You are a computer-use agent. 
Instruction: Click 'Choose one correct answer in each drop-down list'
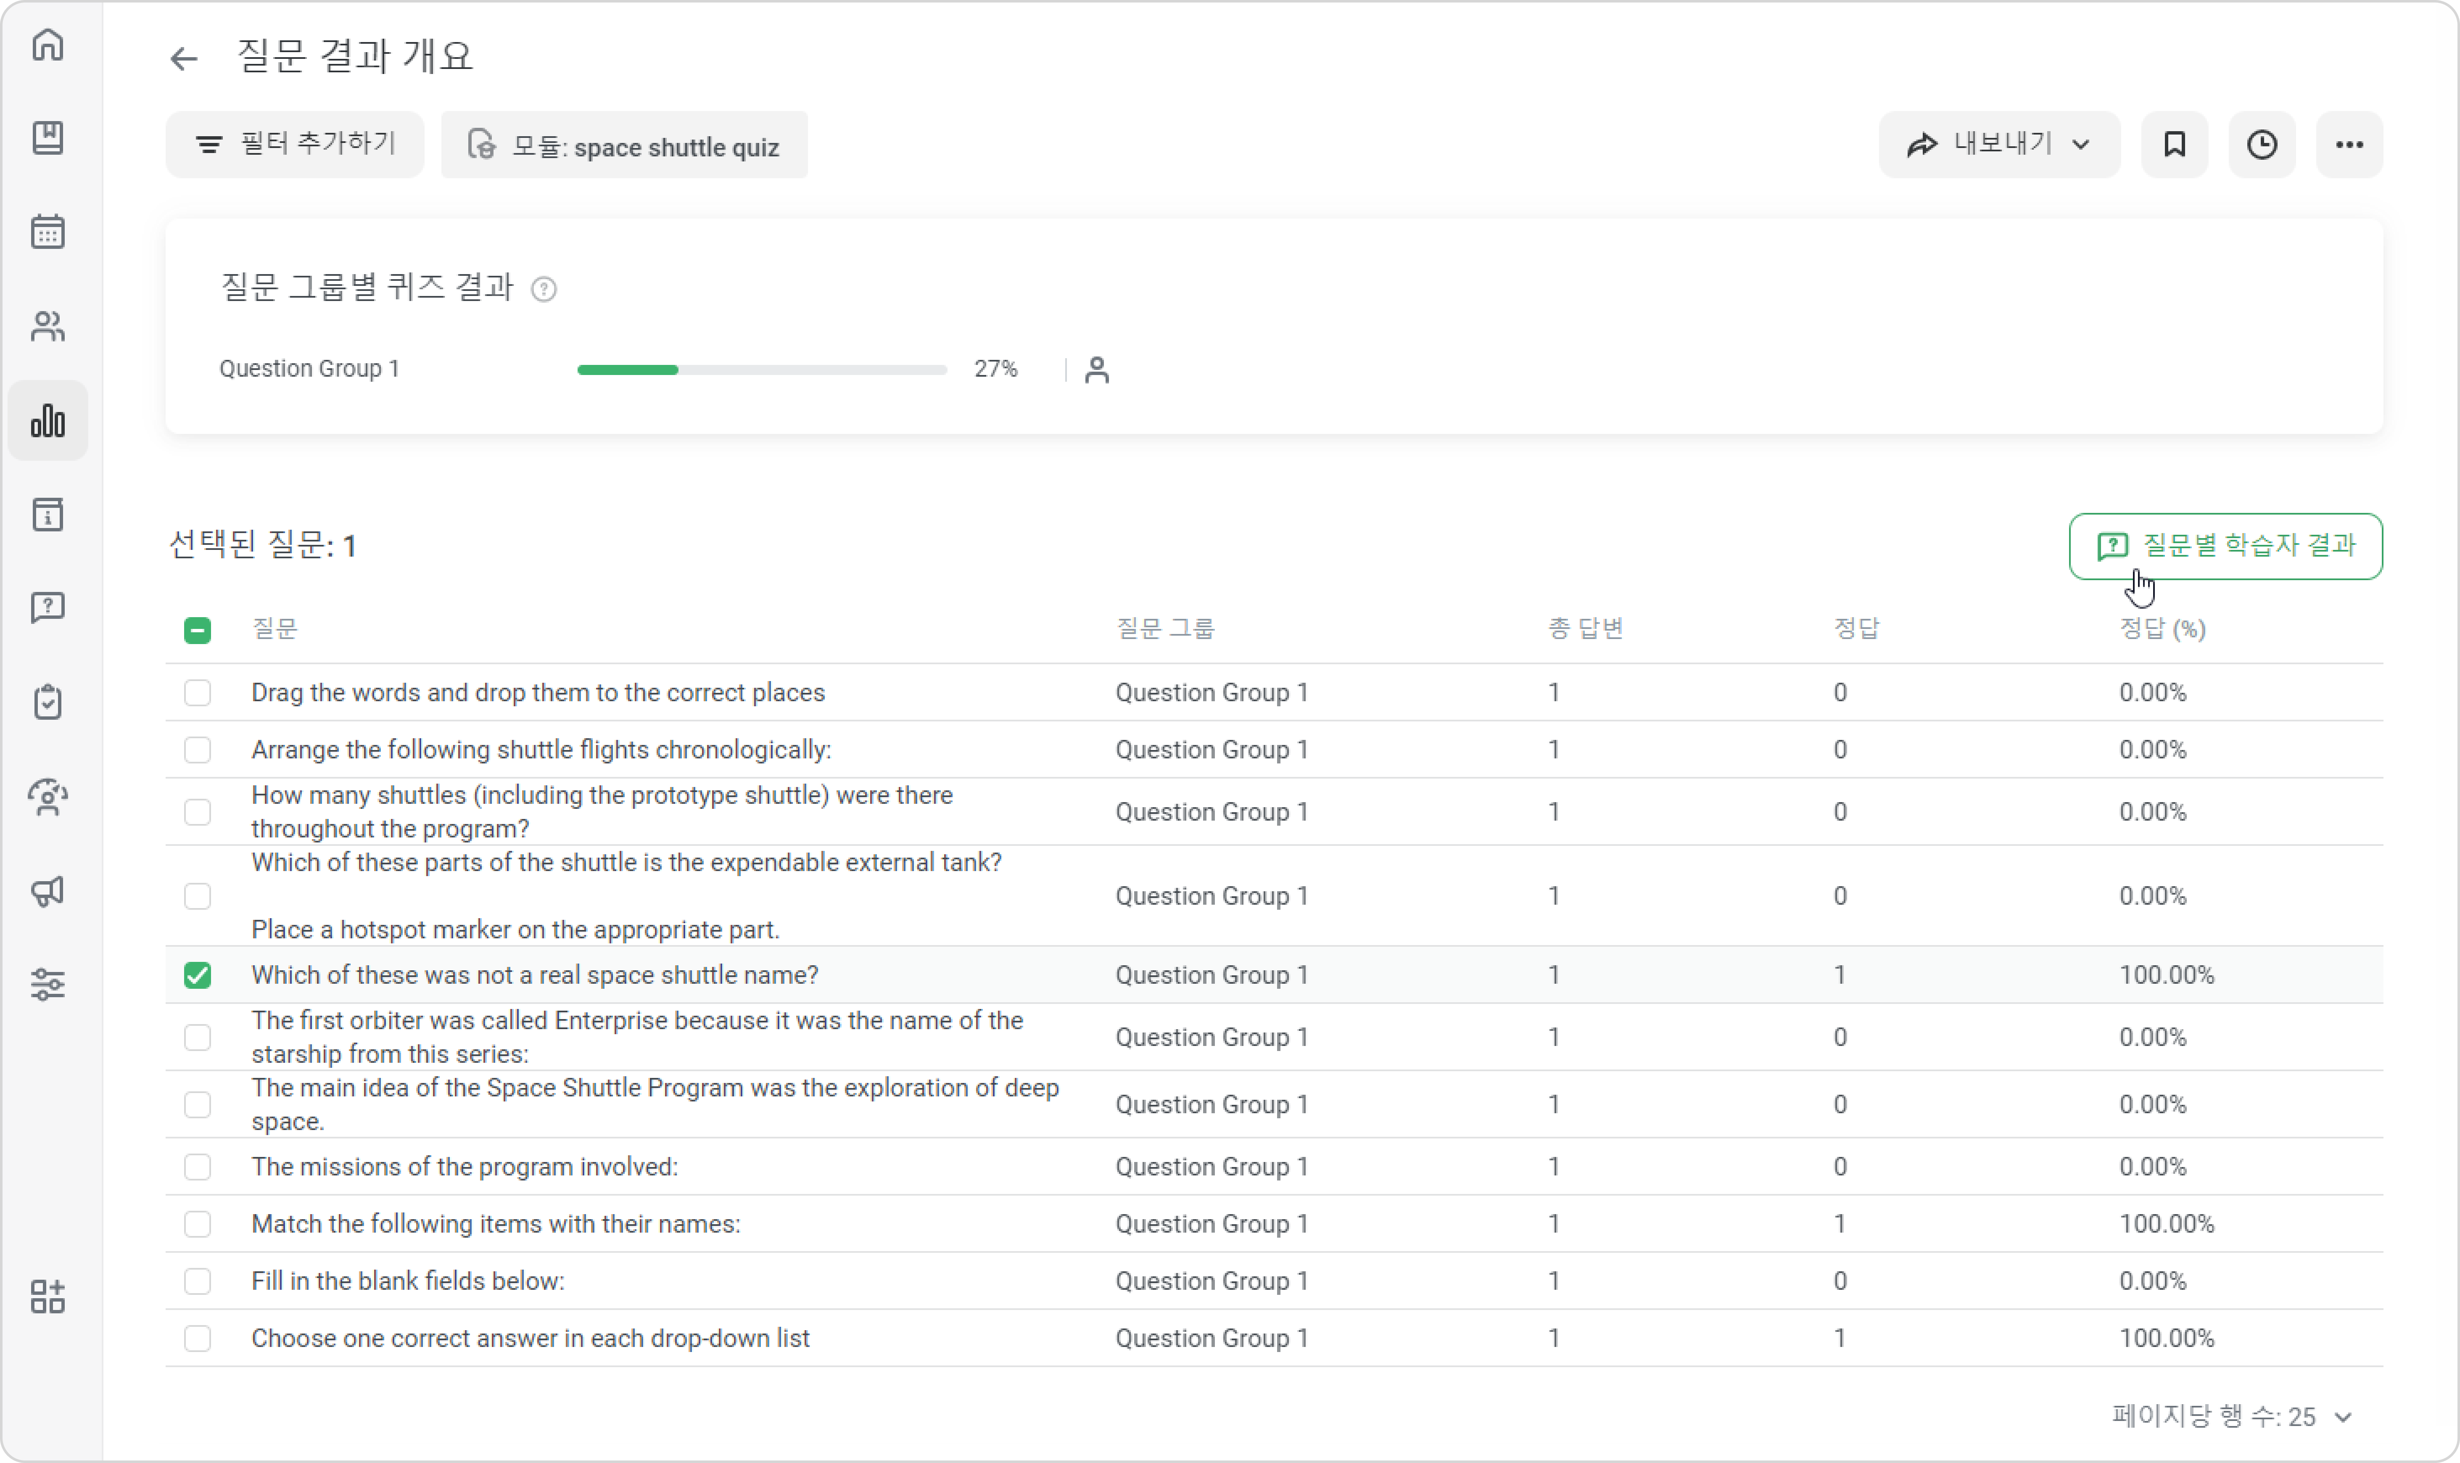[x=530, y=1339]
